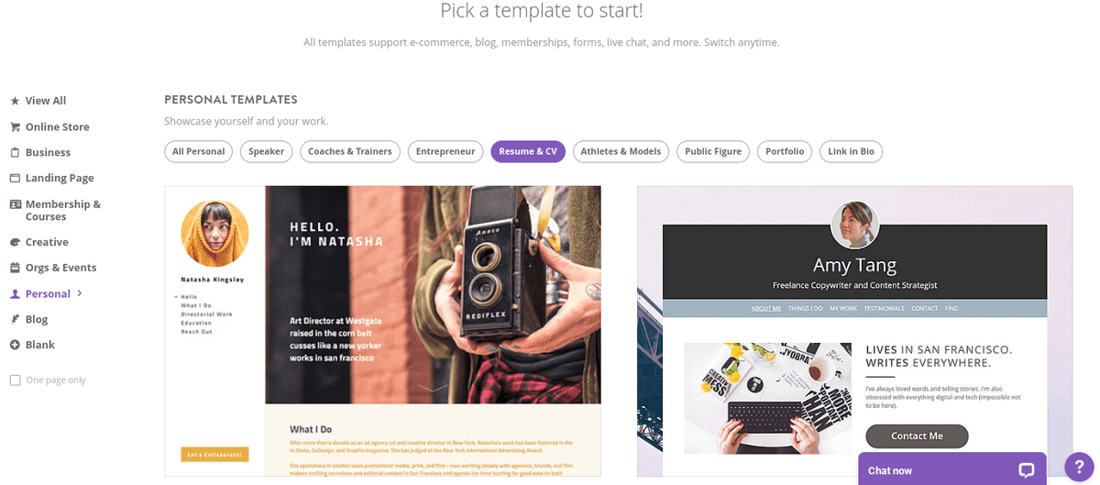Screen dimensions: 1100x485
Task: Click the Membership & Courses card icon
Action: [x=15, y=204]
